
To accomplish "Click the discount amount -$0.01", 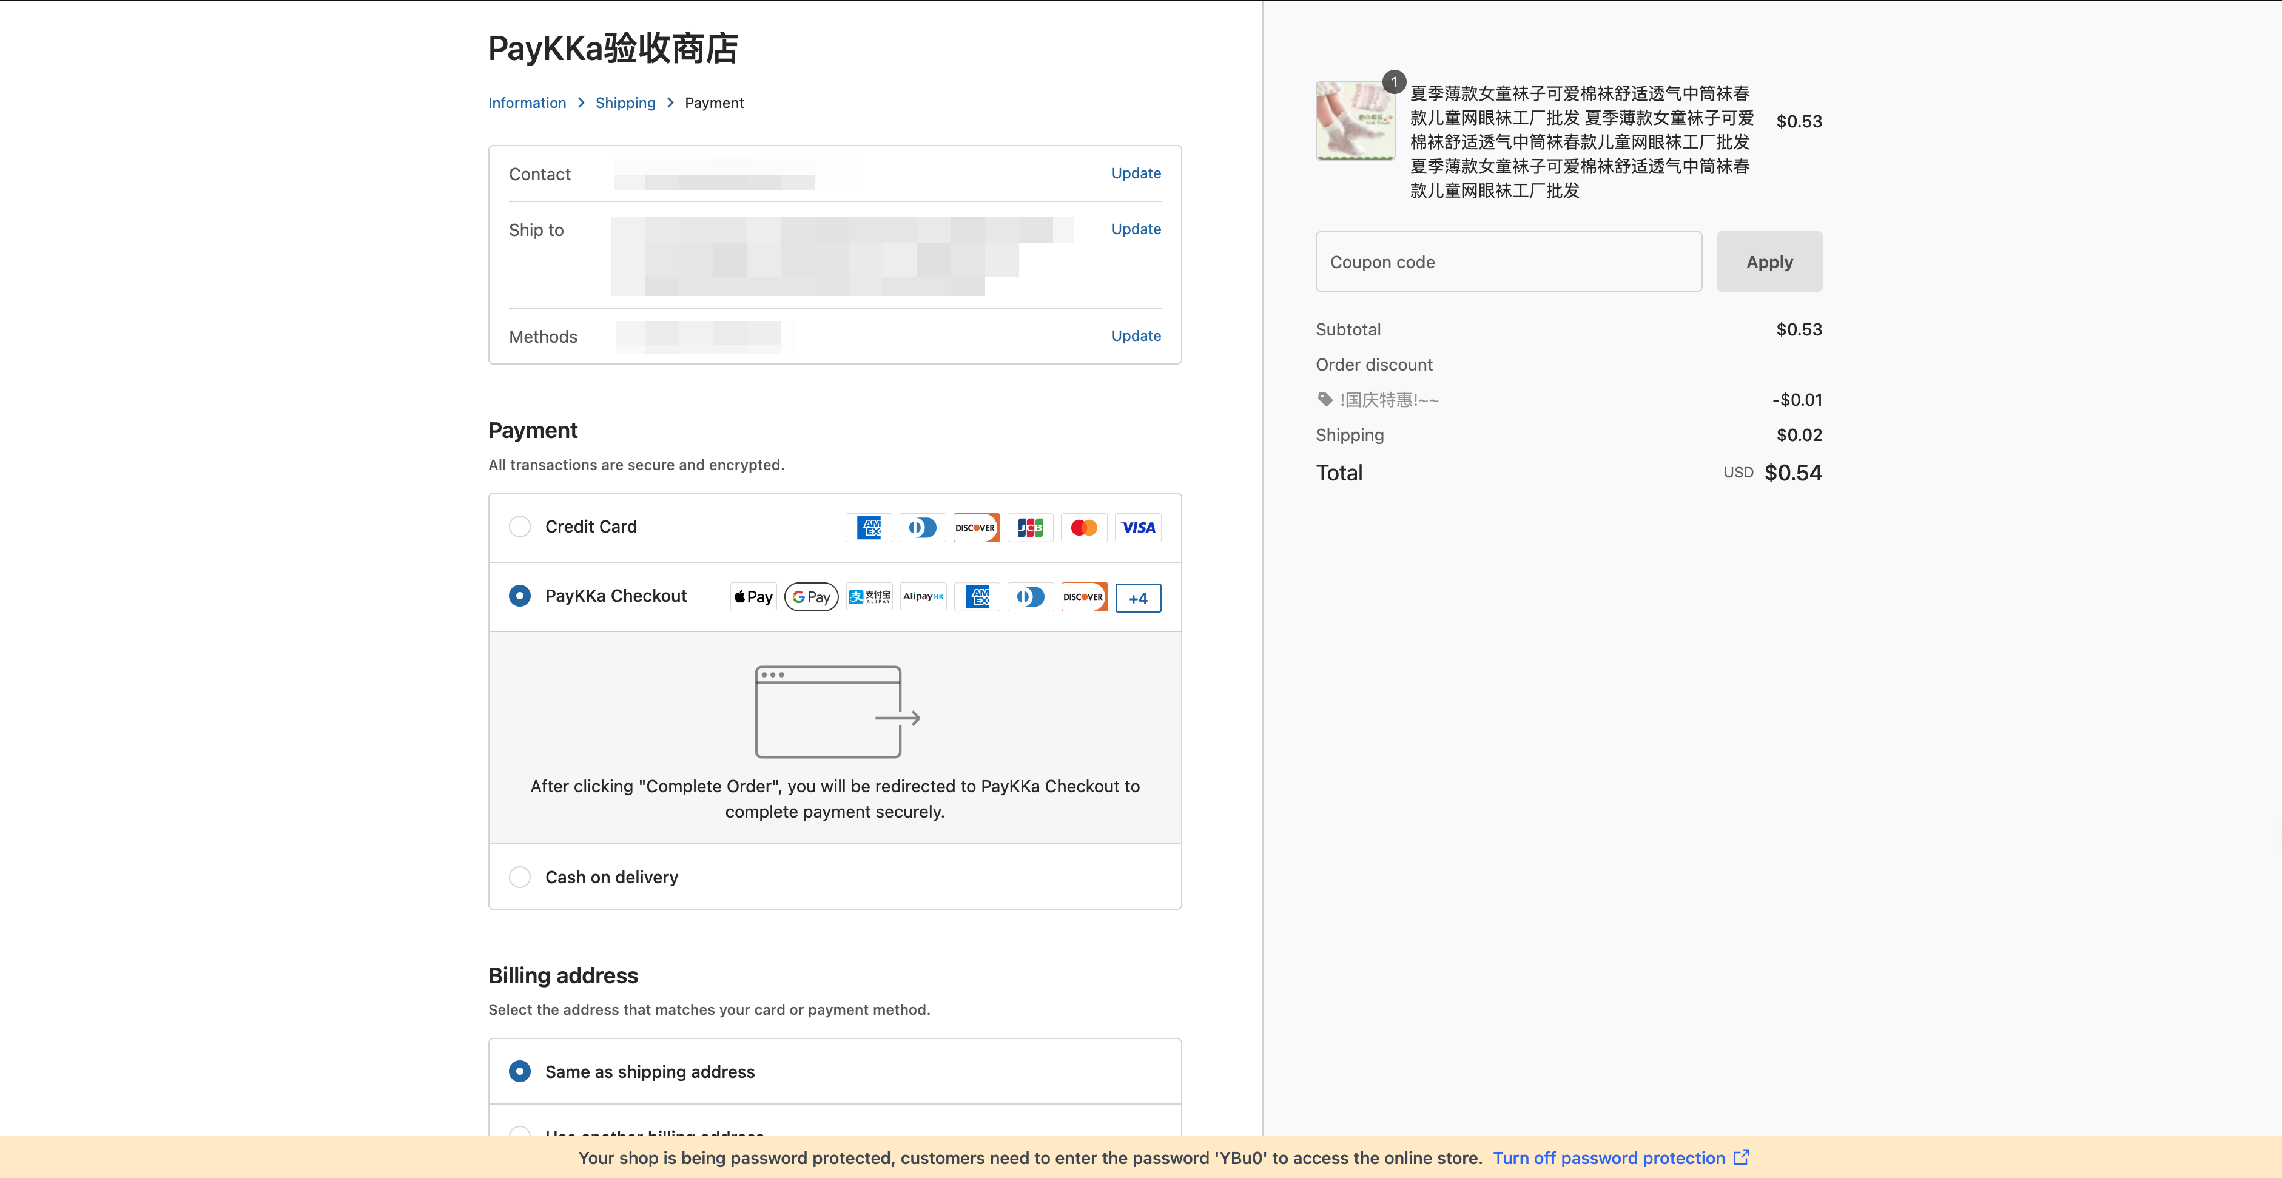I will (x=1797, y=400).
